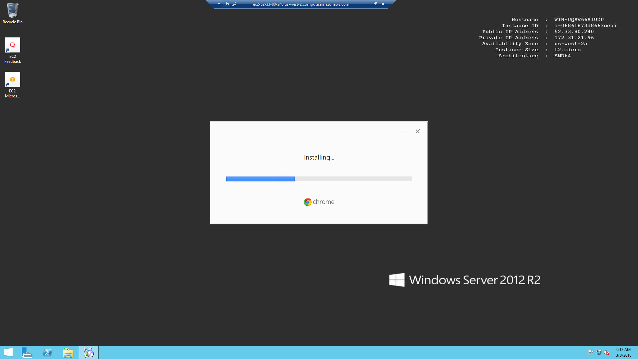Expand the connection bar dropdown arrow
Viewport: 638px width, 359px height.
click(x=219, y=4)
